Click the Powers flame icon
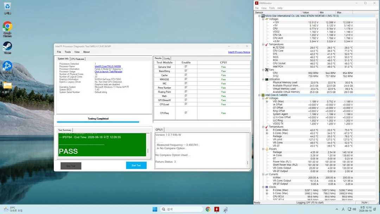This screenshot has height=214, width=380. click(x=267, y=149)
